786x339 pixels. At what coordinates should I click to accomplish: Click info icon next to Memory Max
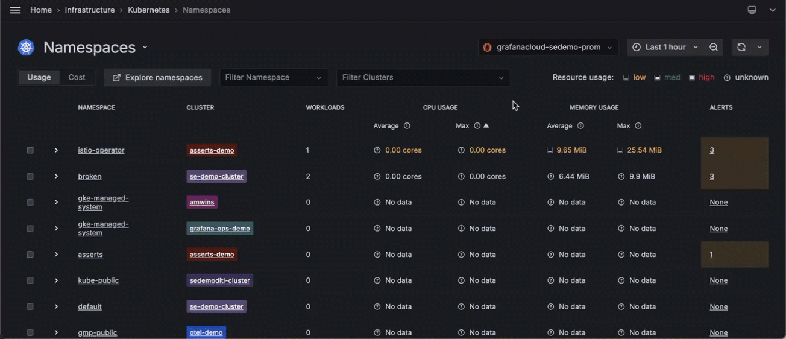(x=638, y=126)
